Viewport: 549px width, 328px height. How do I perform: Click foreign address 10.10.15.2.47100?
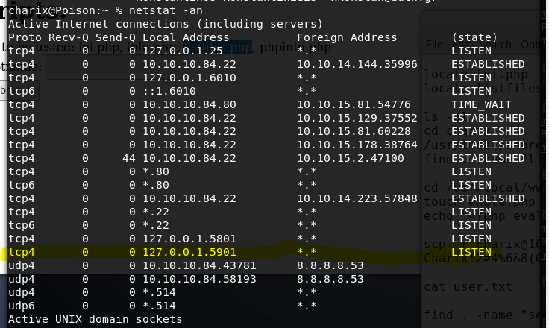350,158
